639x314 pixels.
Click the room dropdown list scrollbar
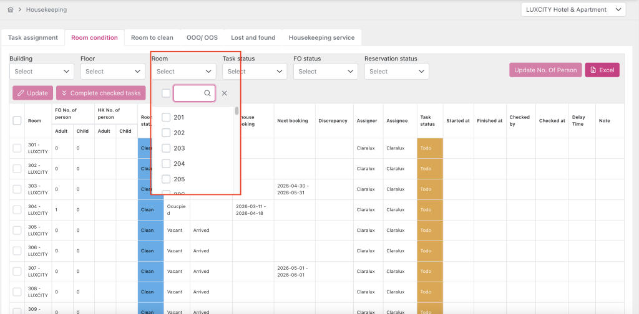(x=237, y=112)
